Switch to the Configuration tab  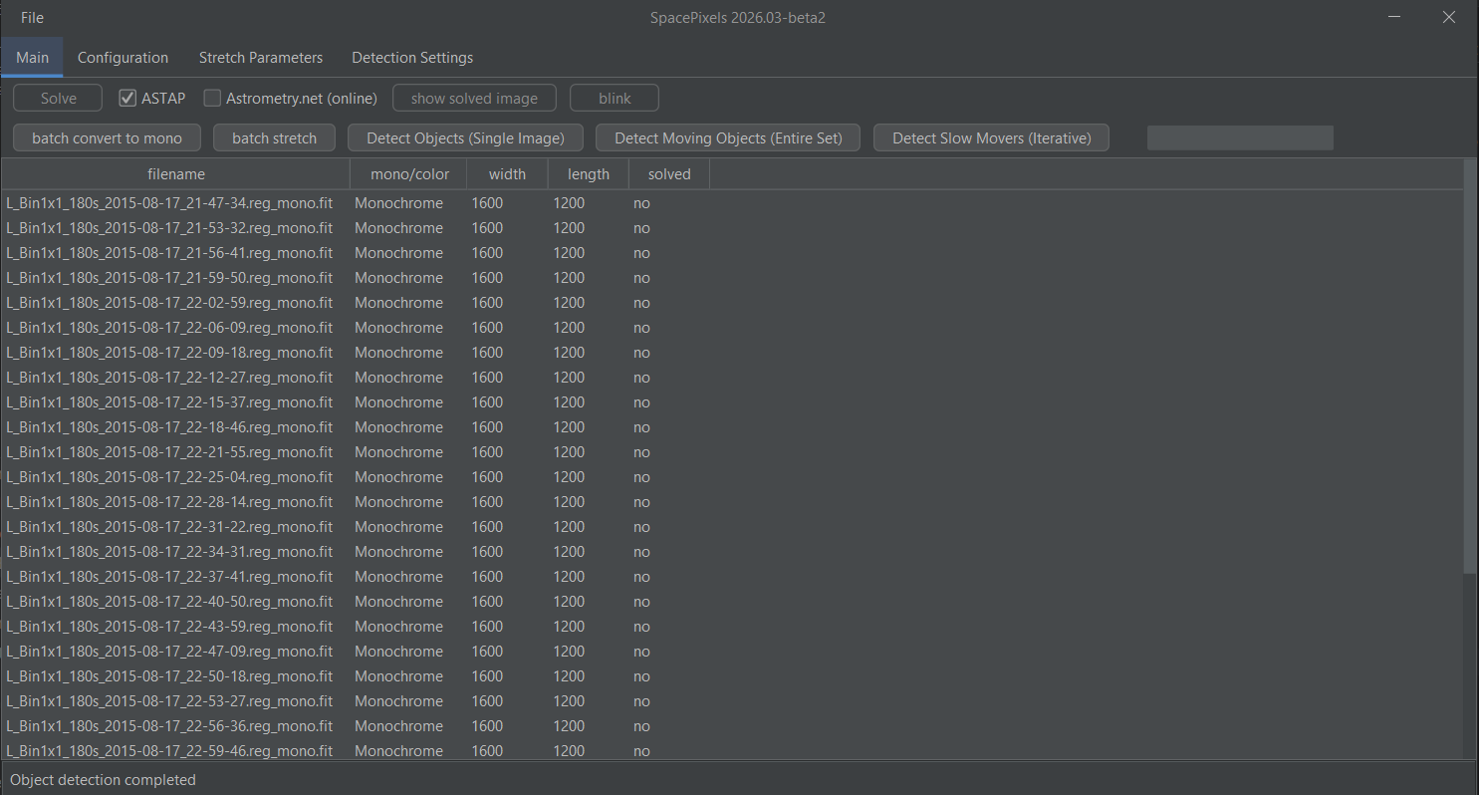click(123, 58)
